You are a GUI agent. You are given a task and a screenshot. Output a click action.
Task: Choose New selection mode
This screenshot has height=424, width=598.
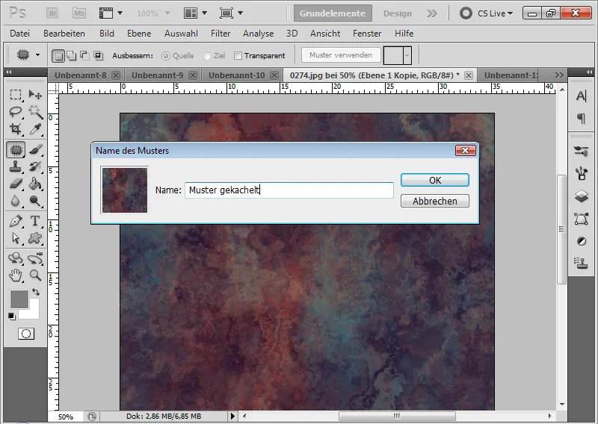click(58, 56)
